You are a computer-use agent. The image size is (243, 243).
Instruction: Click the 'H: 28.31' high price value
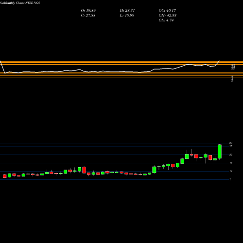tap(127, 11)
